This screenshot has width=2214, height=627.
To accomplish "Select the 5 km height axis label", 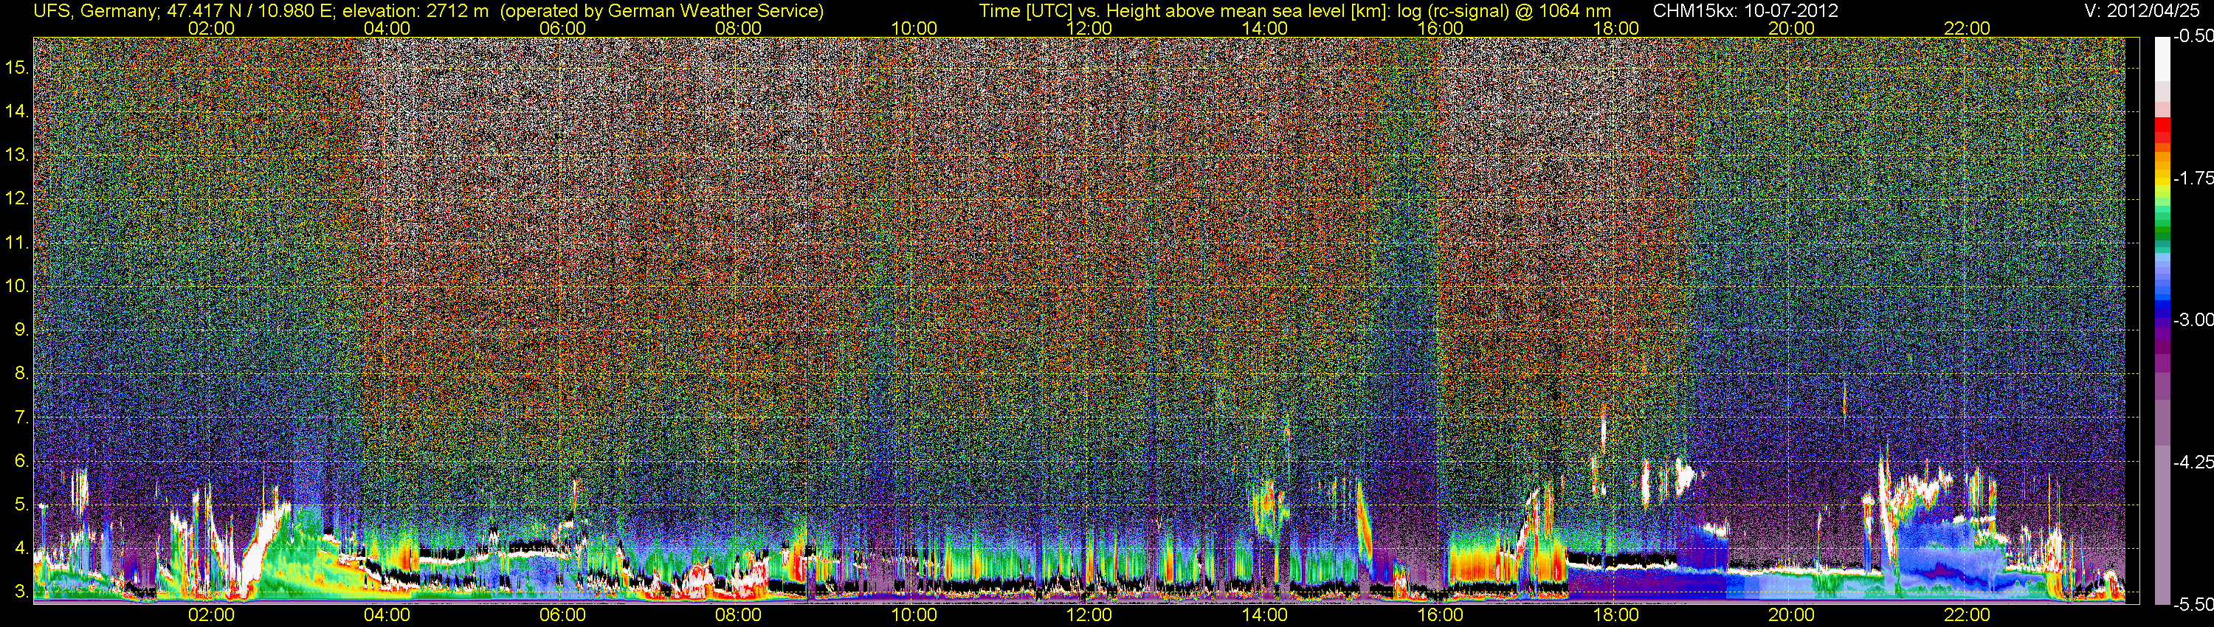I will [x=21, y=504].
